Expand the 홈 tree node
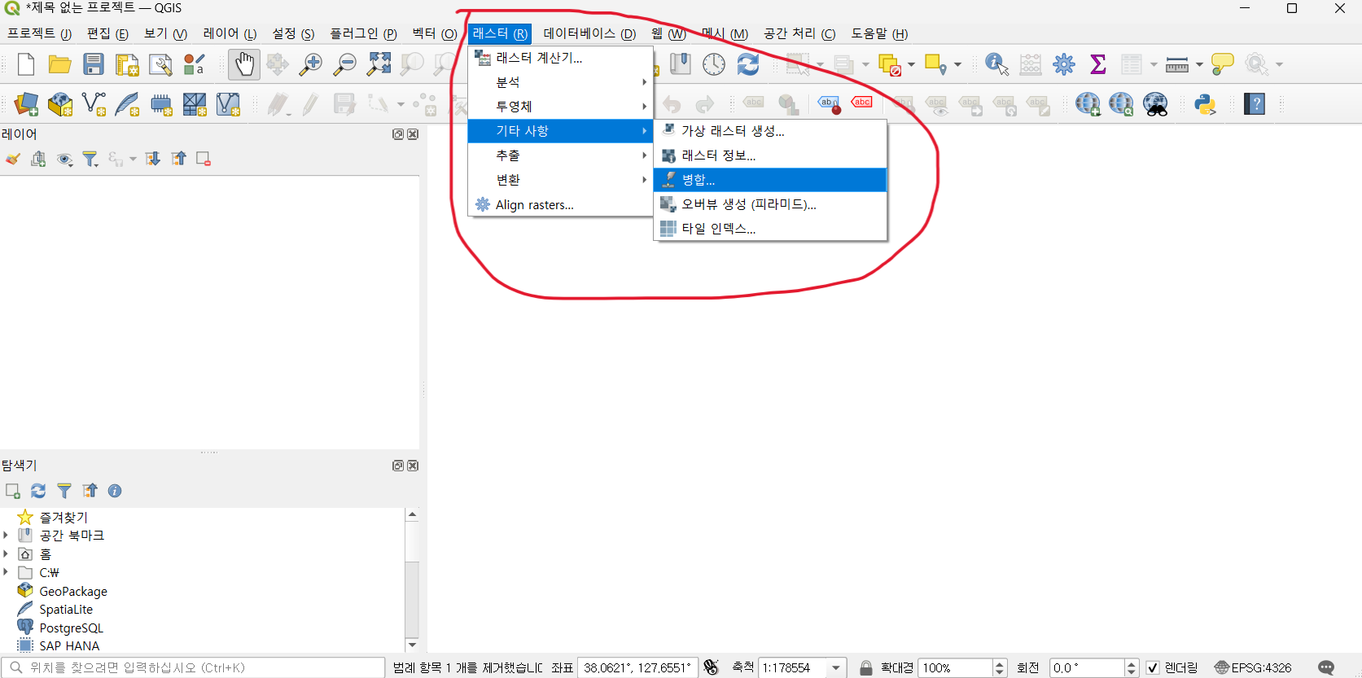The image size is (1362, 678). (6, 553)
